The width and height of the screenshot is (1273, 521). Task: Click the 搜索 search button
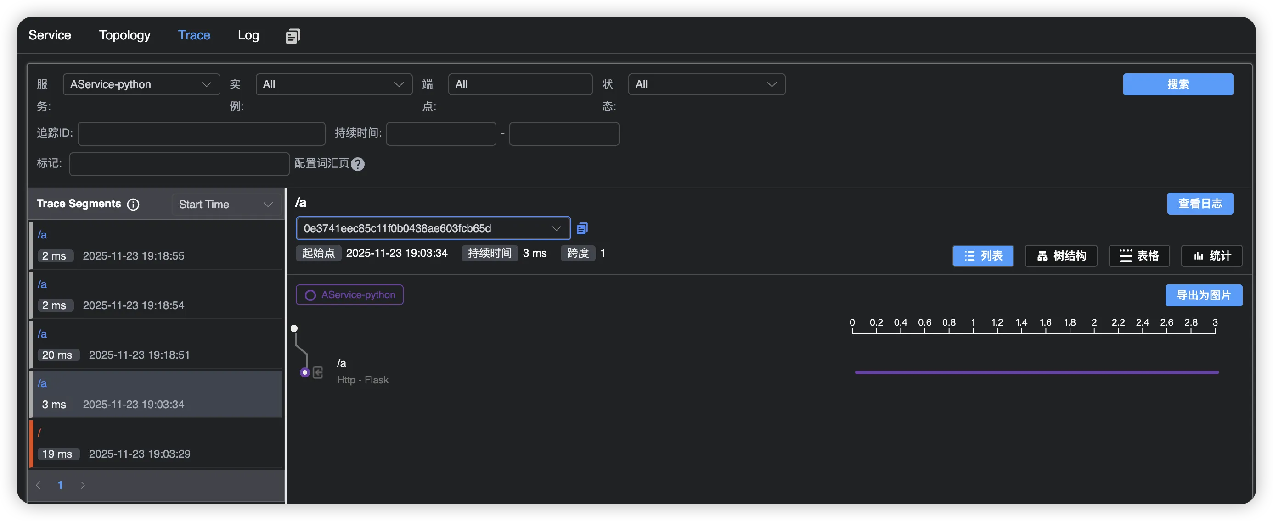(x=1177, y=84)
